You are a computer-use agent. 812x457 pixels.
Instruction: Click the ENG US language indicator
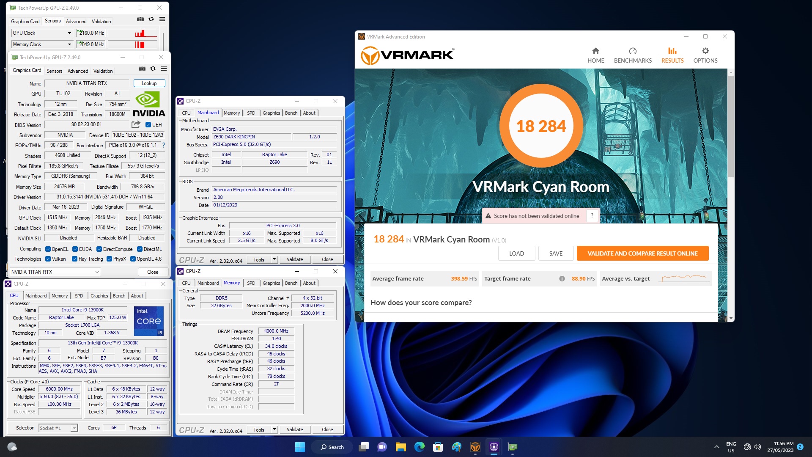pos(731,447)
